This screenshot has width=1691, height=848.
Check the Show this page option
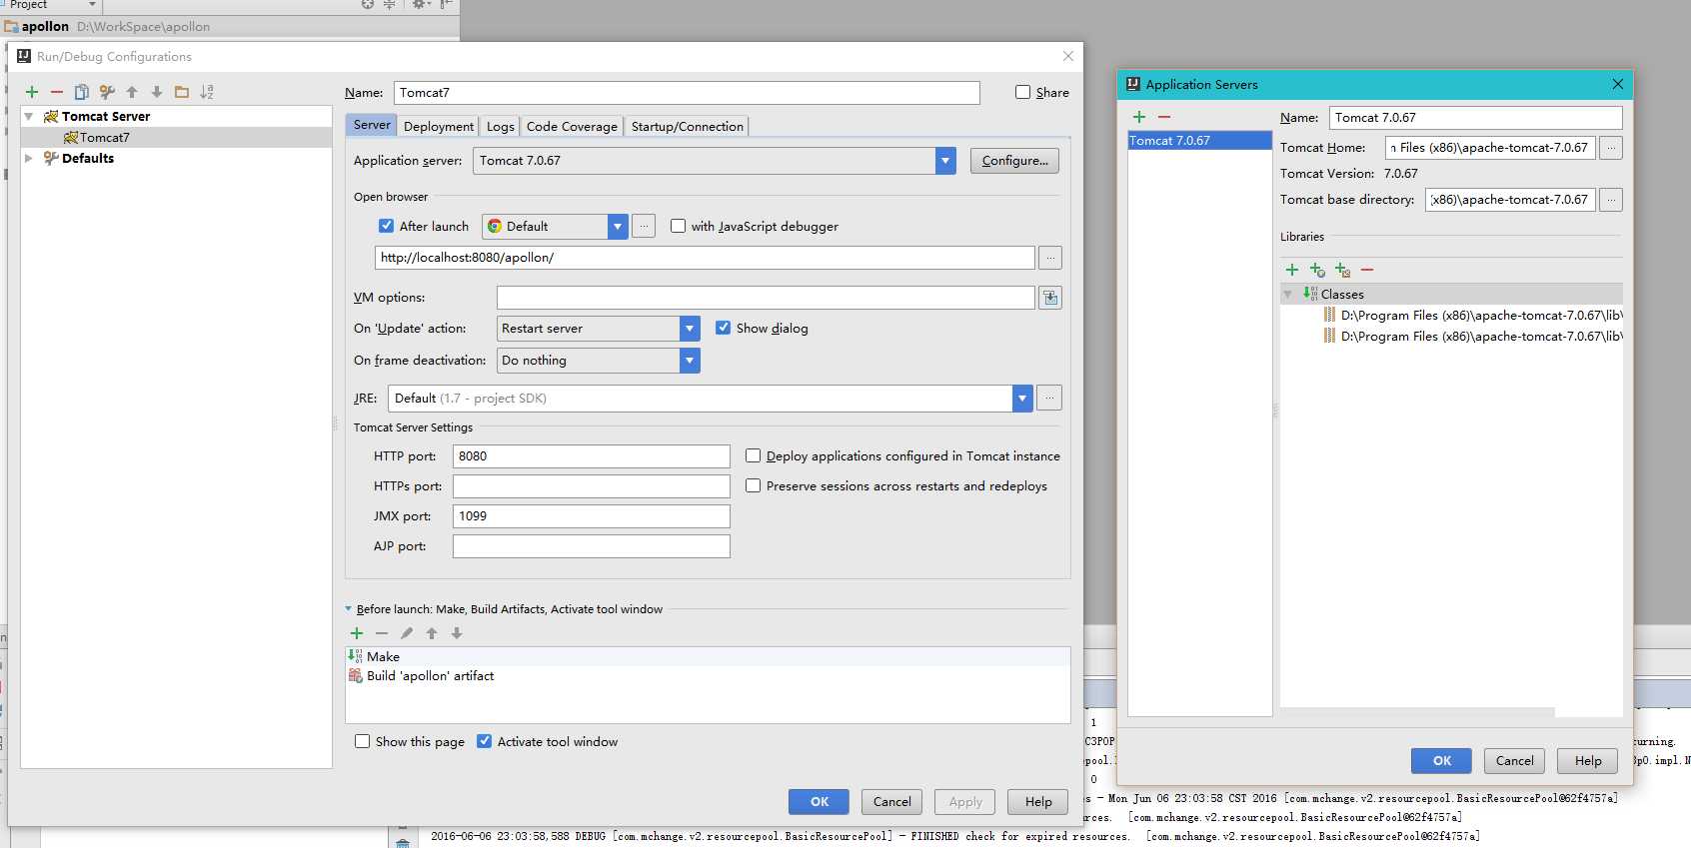pyautogui.click(x=363, y=741)
